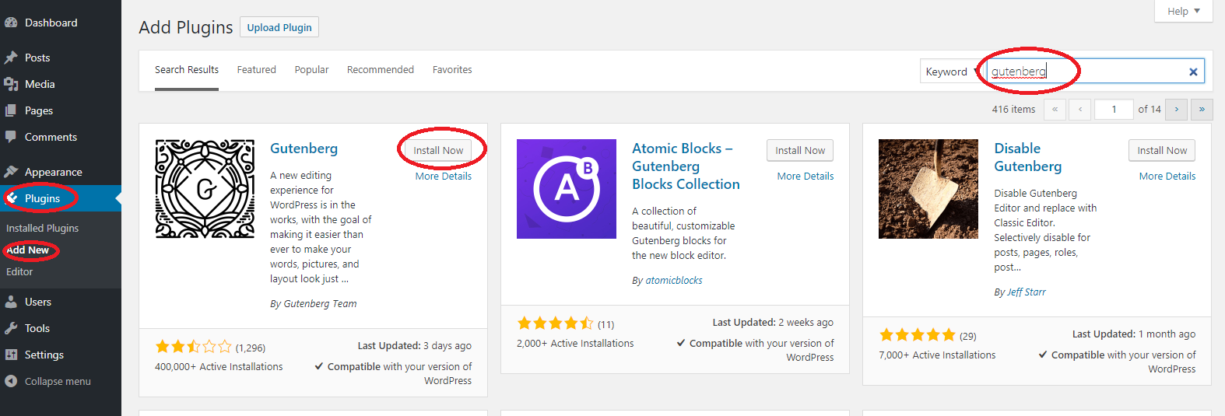Click the Posts pushpin icon

click(x=11, y=58)
